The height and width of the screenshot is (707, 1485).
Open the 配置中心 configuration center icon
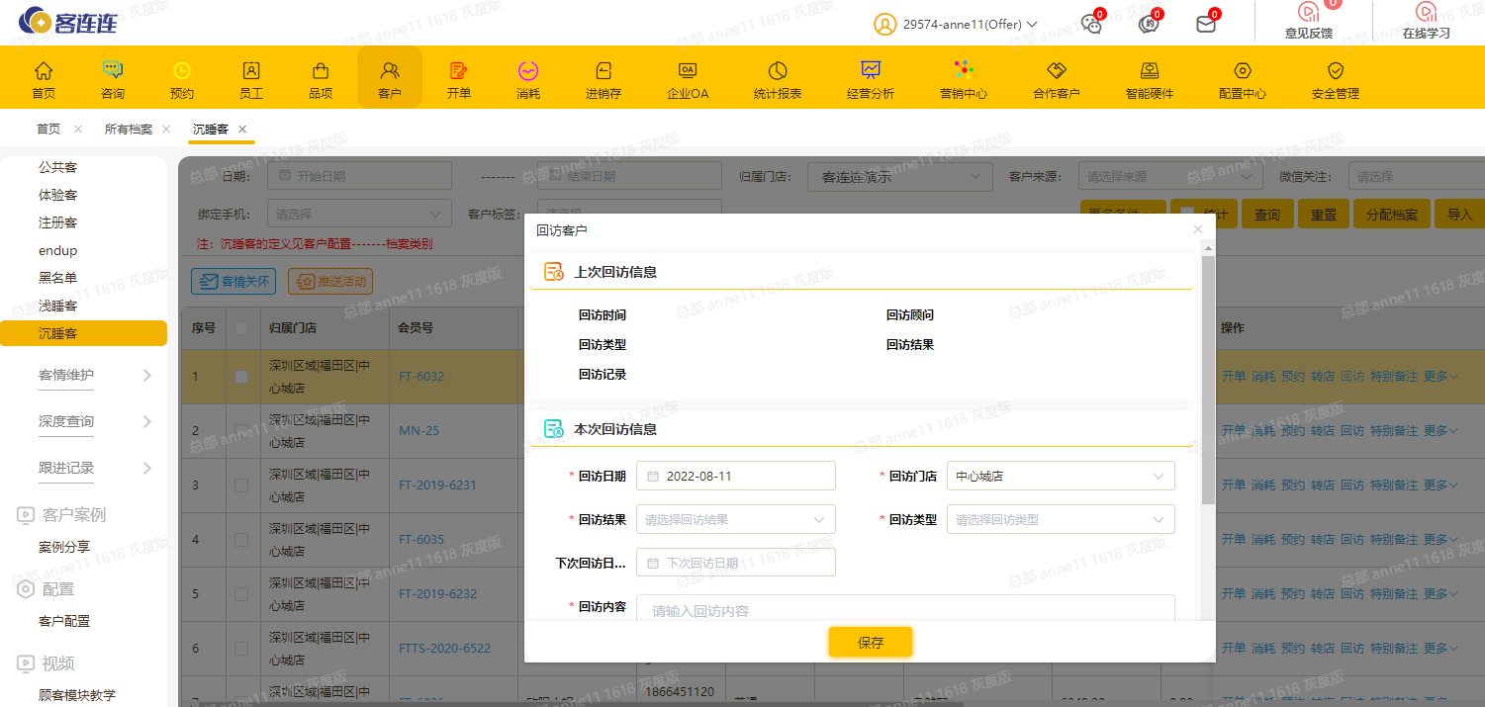1242,71
